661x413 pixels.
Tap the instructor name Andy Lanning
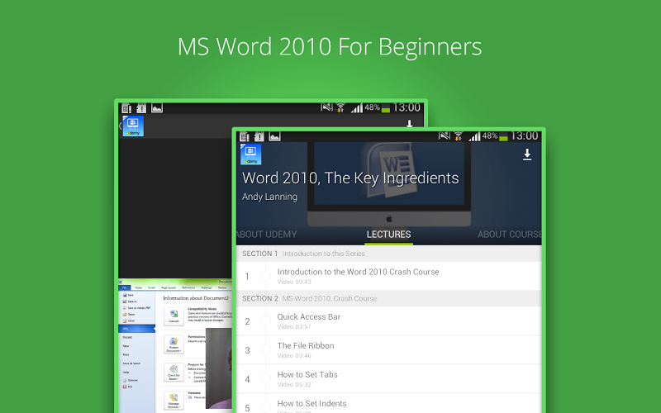(270, 197)
